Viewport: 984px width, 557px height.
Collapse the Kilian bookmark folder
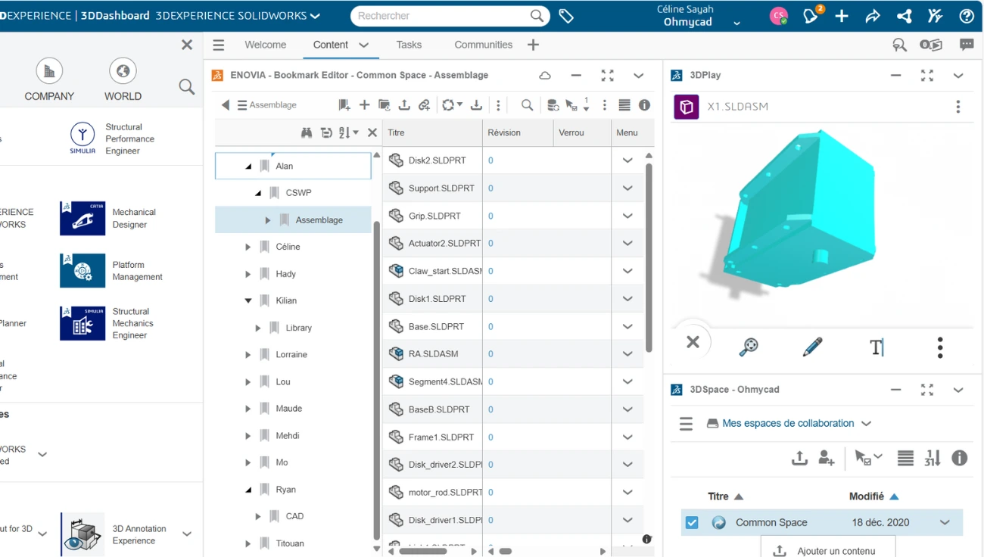(248, 300)
